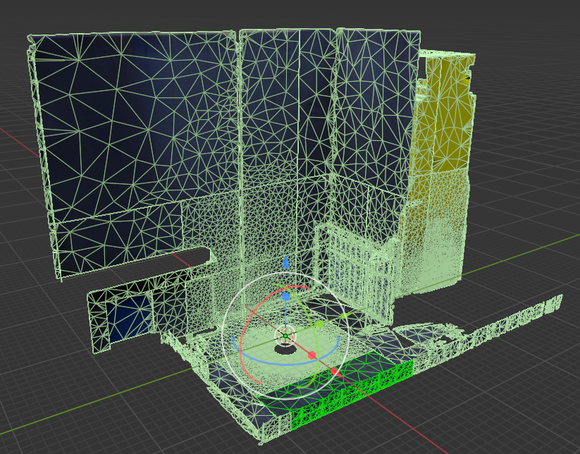The height and width of the screenshot is (454, 580).
Task: Click the blue Z rotation arc
Action: [x=282, y=362]
